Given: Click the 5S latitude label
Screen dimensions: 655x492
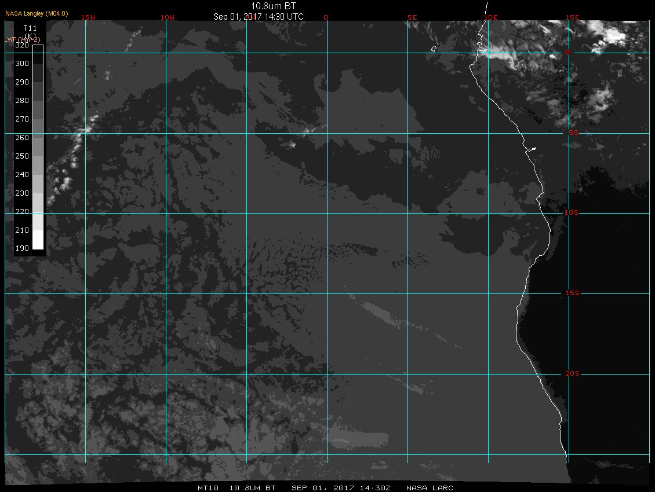Looking at the screenshot, I should click(x=573, y=133).
